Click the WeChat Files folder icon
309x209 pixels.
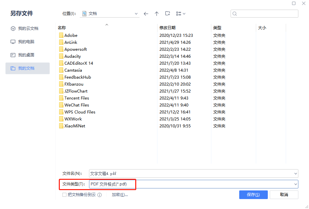pos(61,105)
